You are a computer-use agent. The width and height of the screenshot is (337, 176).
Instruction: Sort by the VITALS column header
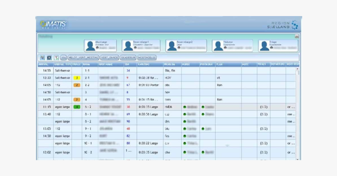[x=263, y=64]
